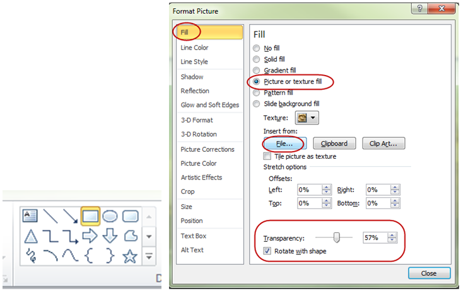Open the Shadow category

(x=192, y=77)
